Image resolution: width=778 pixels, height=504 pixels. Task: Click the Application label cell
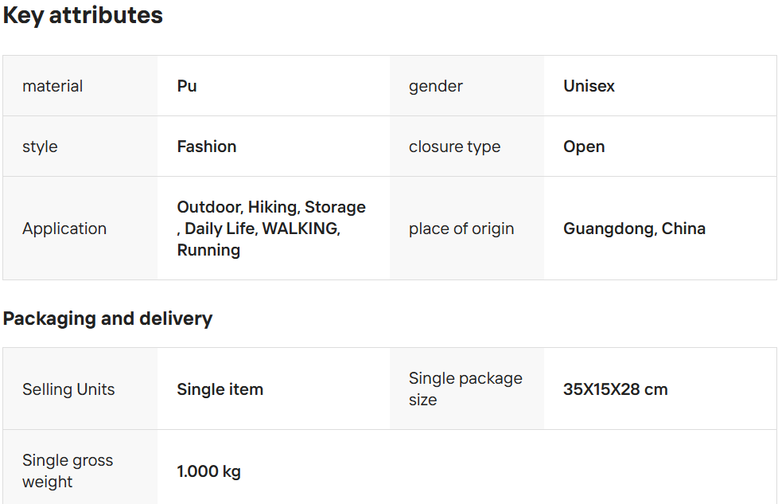click(64, 229)
